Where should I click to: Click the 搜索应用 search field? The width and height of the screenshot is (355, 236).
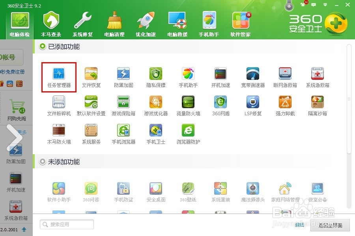click(x=67, y=225)
